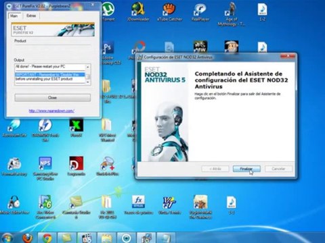Click the Atrás button in ESET setup wizard
Screen dimensions: 325x243
click(215, 169)
